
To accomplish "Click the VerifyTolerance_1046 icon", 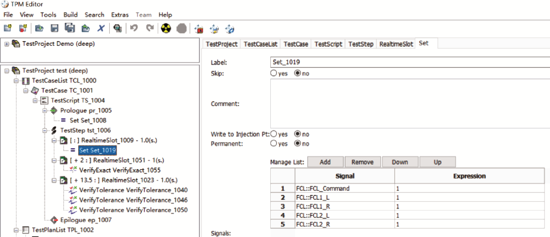I will point(73,200).
